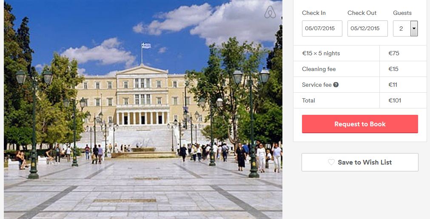Select the Guests field showing 2
The width and height of the screenshot is (430, 219).
tap(405, 28)
